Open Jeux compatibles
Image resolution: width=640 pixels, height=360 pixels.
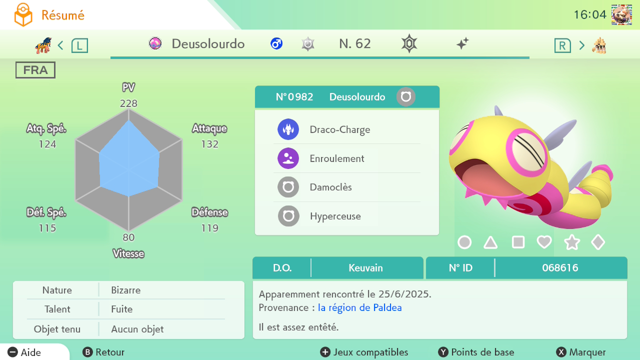tap(364, 352)
